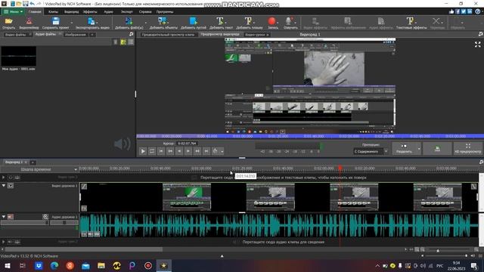Screen dimensions: 484x272
Task: Open the Эффекты menu tab
Action: click(90, 12)
